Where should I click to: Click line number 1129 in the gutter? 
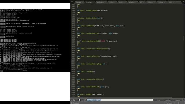click(x=73, y=87)
